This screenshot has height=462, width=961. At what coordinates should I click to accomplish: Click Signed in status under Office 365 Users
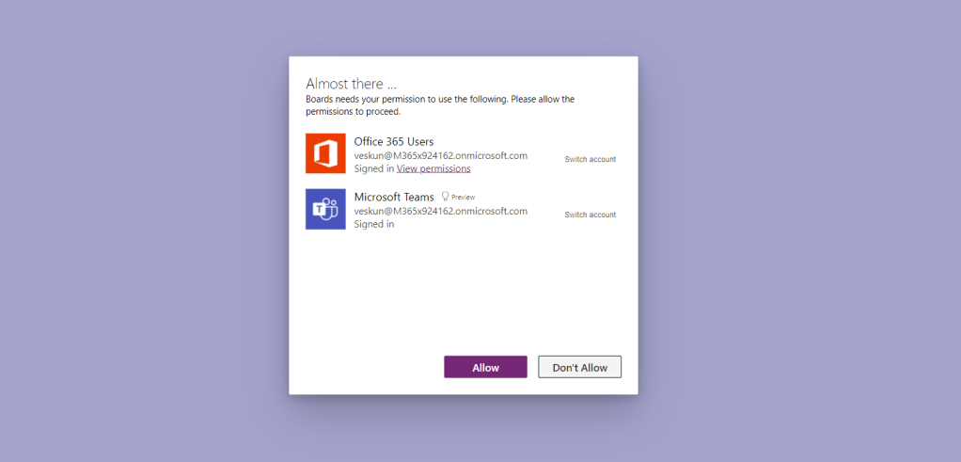373,168
